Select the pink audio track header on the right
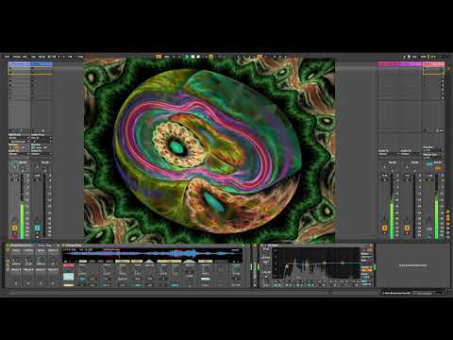This screenshot has height=340, width=453. [x=388, y=64]
